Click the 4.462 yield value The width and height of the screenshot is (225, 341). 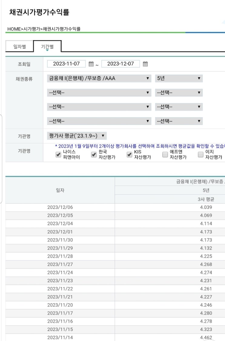(206, 338)
